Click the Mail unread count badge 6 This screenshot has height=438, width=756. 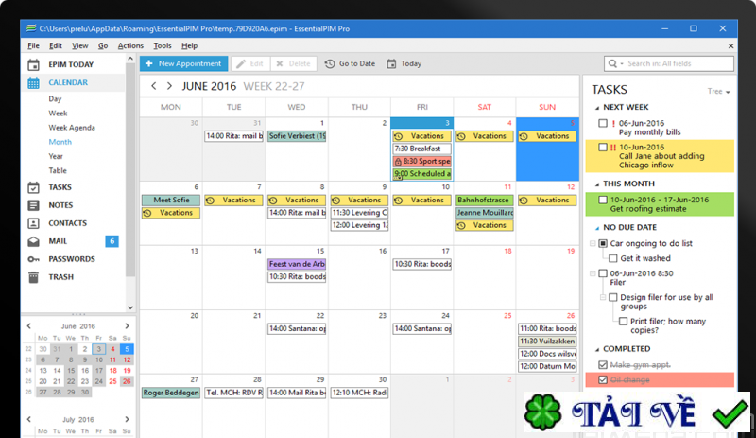pyautogui.click(x=112, y=241)
